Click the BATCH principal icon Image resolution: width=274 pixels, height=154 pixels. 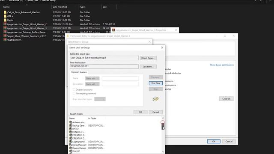tap(70, 129)
